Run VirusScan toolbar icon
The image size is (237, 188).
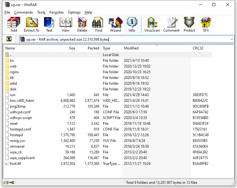pyautogui.click(x=152, y=22)
